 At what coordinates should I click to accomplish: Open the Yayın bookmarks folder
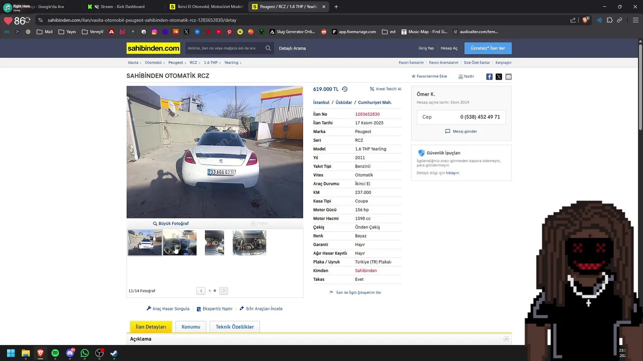(67, 32)
